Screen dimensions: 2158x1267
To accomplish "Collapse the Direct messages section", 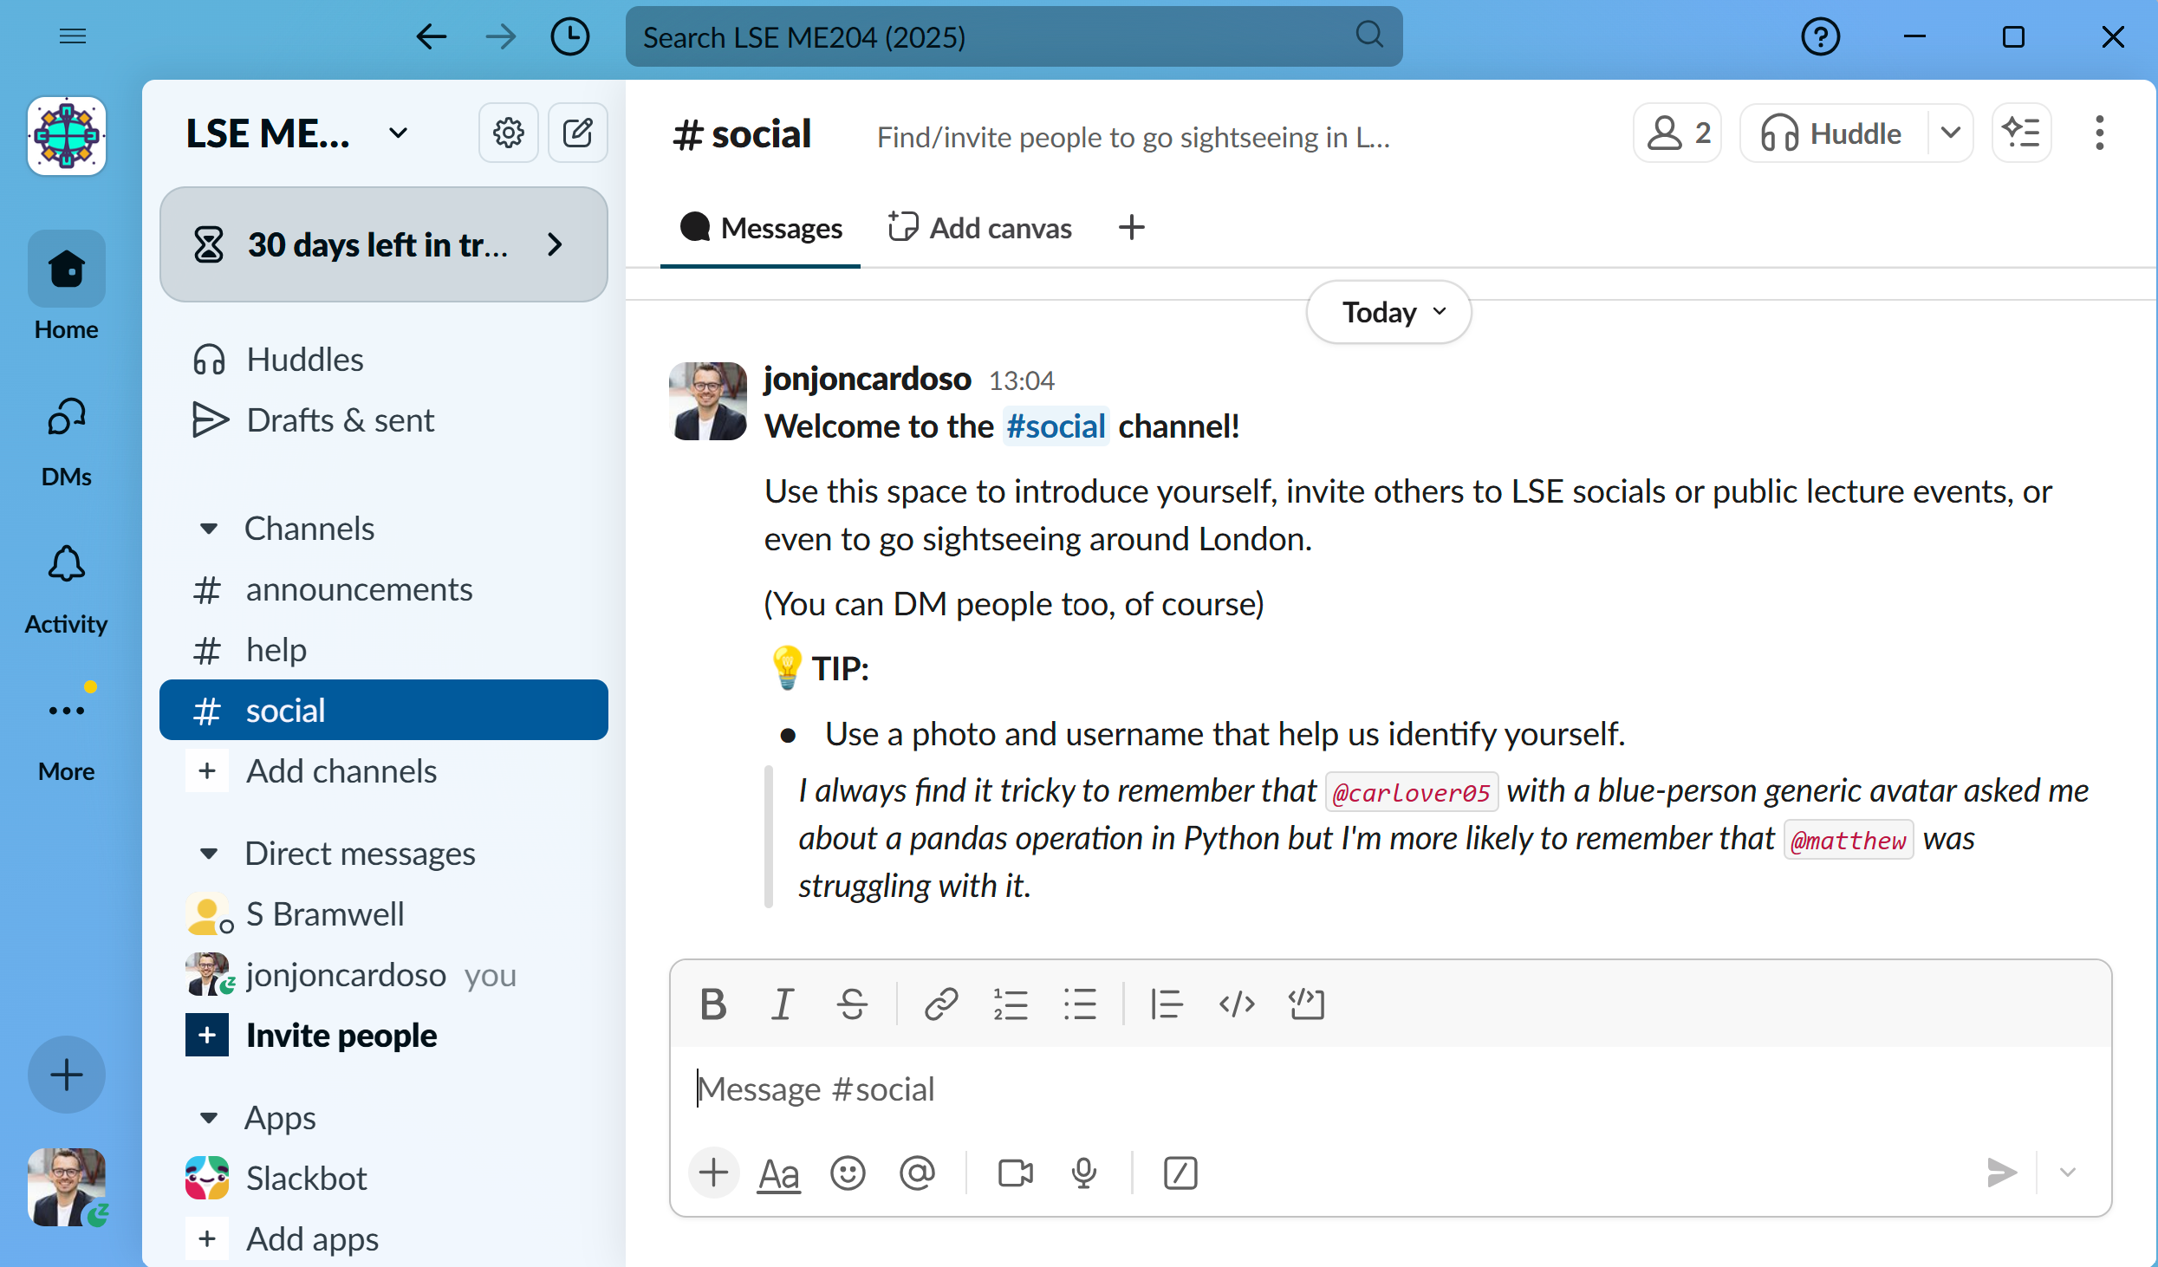I will click(x=208, y=854).
